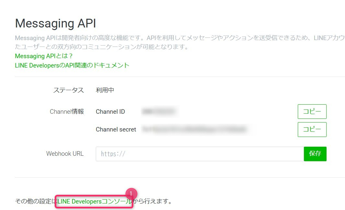
Task: Click the blurred Channel ID value
Action: [159, 111]
